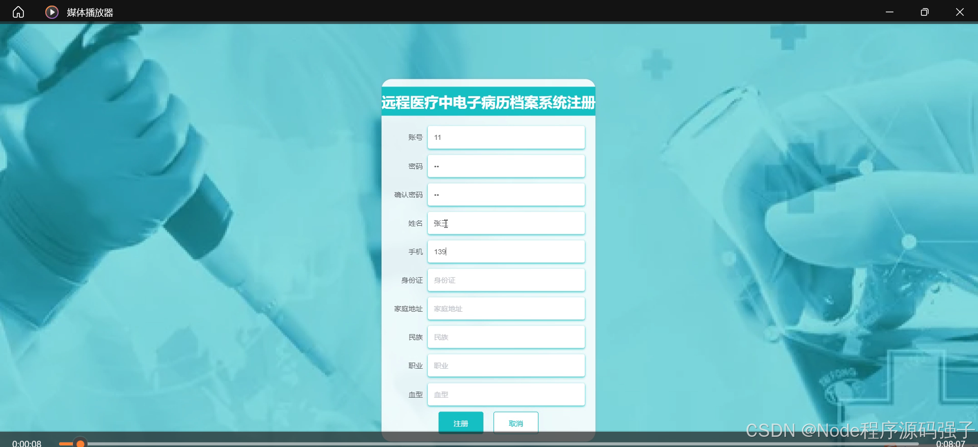Focus the 确认密码 confirm password field
Viewport: 978px width, 447px height.
[x=506, y=194]
